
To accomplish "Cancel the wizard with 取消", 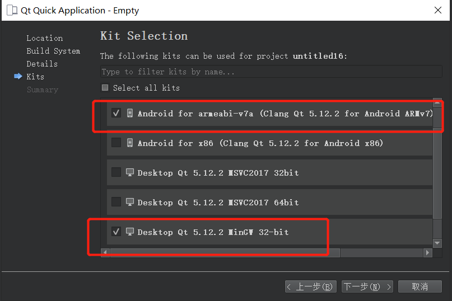I will (420, 286).
